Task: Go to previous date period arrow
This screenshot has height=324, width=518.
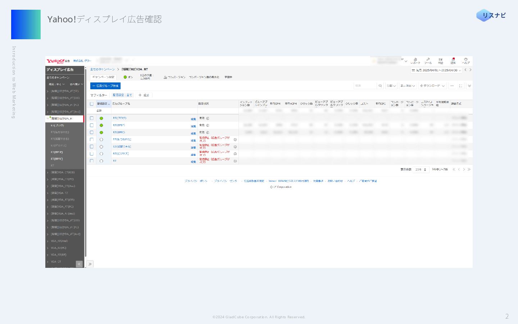Action: pos(465,70)
